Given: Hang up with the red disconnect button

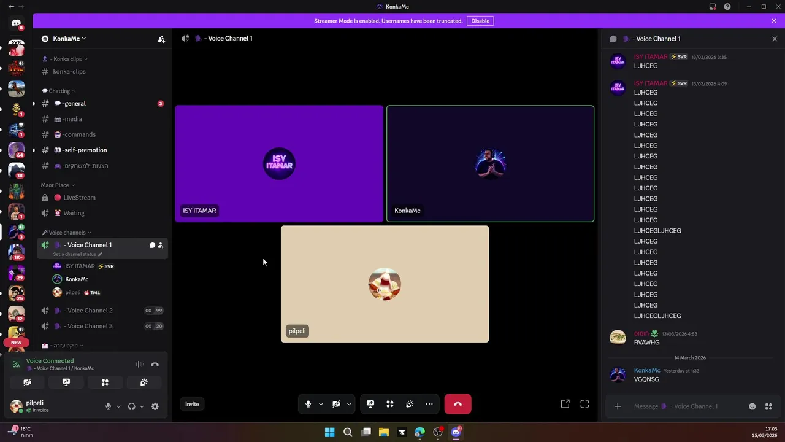Looking at the screenshot, I should (458, 404).
